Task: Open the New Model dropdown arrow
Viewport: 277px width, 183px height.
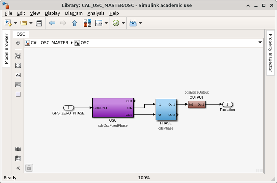Action: (15, 23)
